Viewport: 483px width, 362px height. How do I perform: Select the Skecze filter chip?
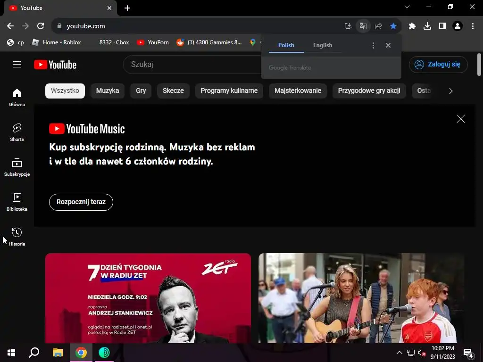[x=173, y=91]
